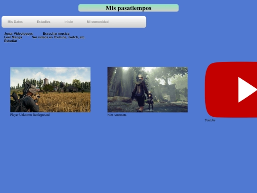Click the Youtube caption under the logo
The image size is (257, 193).
(x=210, y=120)
